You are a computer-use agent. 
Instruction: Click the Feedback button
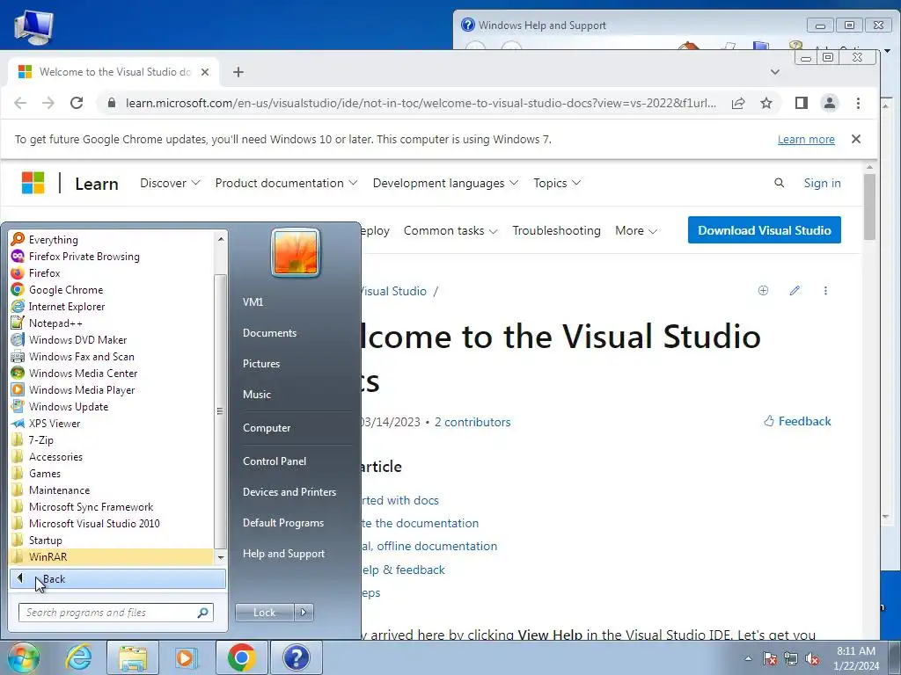click(x=797, y=421)
